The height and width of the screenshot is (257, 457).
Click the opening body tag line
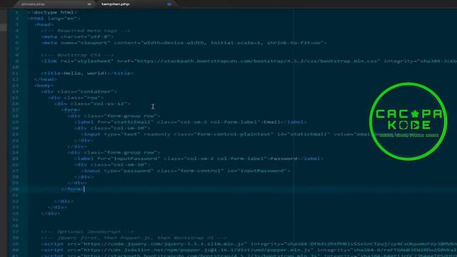pos(44,86)
